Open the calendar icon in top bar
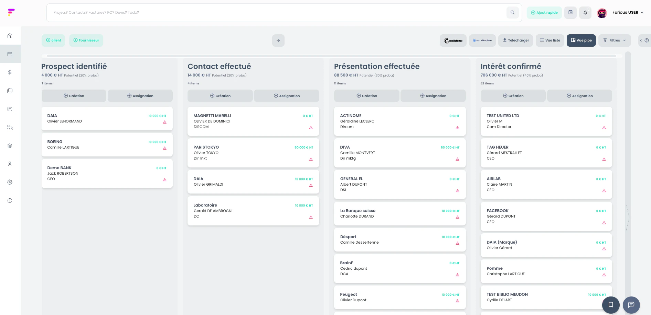The width and height of the screenshot is (651, 315). point(570,13)
